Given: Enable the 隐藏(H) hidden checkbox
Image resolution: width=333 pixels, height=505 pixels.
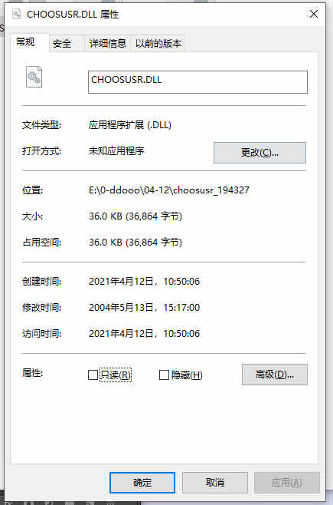Looking at the screenshot, I should [x=164, y=375].
